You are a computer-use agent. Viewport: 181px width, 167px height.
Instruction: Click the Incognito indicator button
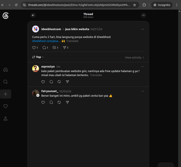tap(162, 5)
